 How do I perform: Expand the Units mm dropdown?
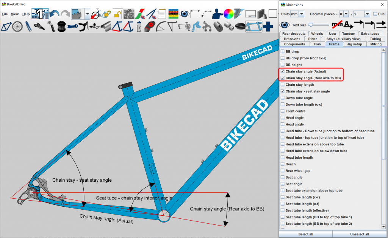[x=297, y=14]
